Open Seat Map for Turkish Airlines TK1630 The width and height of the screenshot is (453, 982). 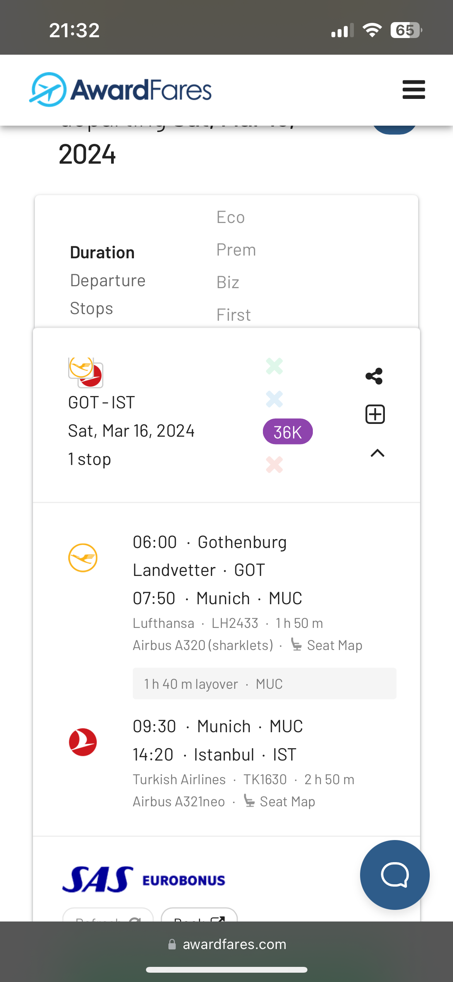click(279, 801)
